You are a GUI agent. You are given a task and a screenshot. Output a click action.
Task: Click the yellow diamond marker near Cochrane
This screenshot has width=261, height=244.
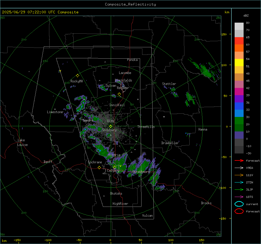99,168
